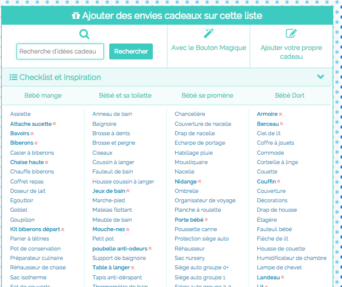Select the Moustiquaire entry

pyautogui.click(x=192, y=162)
